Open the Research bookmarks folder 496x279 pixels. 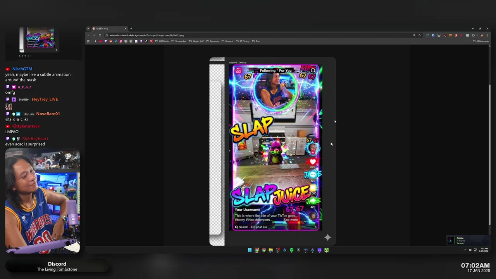point(227,41)
